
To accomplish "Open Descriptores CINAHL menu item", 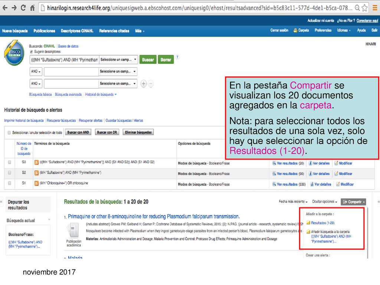I will pos(77,31).
